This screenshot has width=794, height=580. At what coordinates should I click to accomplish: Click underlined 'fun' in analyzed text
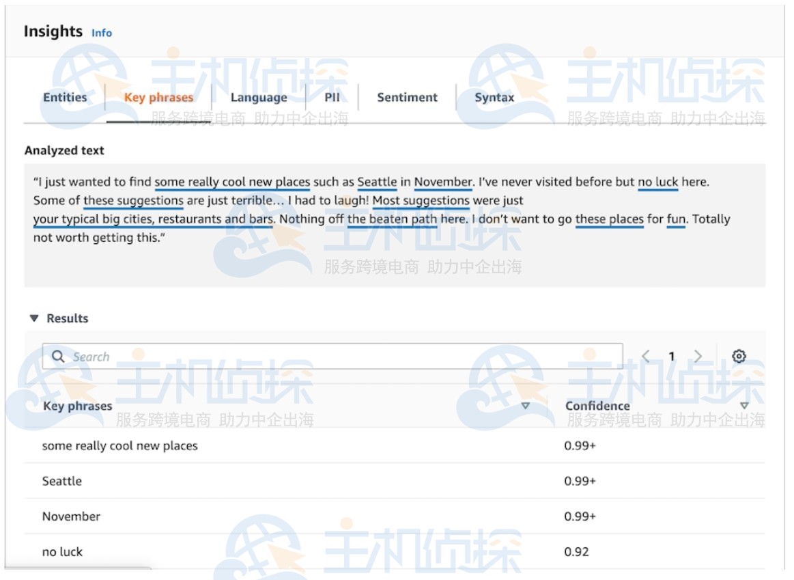click(676, 219)
